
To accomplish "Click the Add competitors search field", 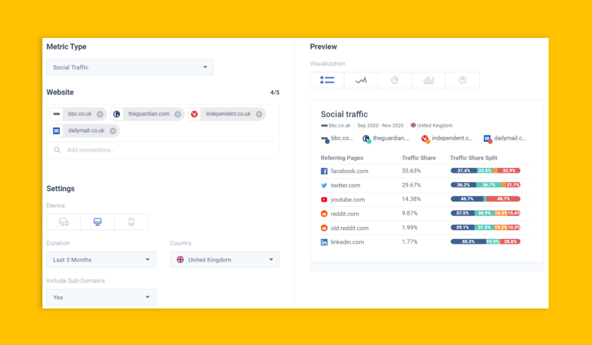I will [123, 149].
